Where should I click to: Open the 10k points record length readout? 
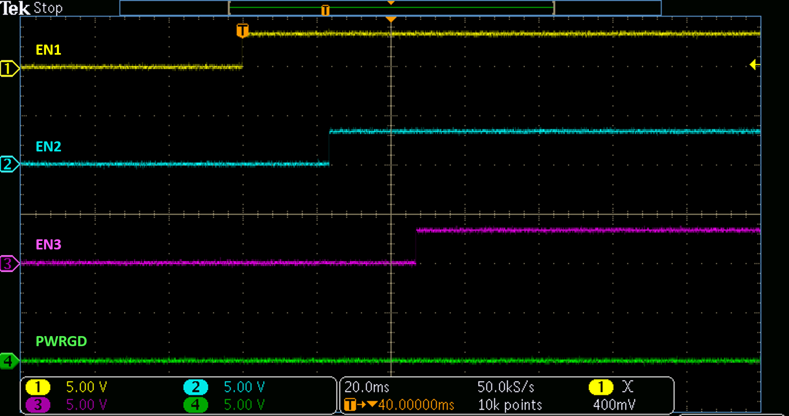[510, 405]
